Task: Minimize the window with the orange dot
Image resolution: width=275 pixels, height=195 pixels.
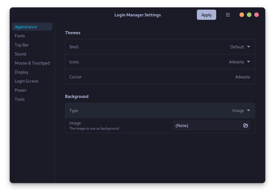Action: [242, 14]
